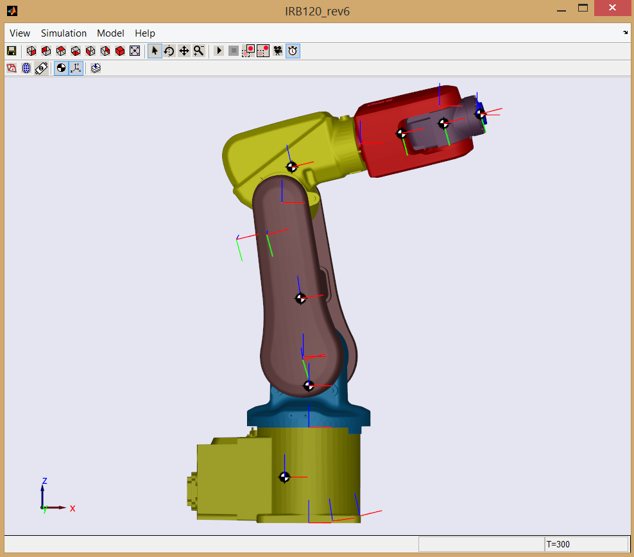Maximize the IRB120_rev6 window
Image resolution: width=634 pixels, height=557 pixels.
[583, 8]
